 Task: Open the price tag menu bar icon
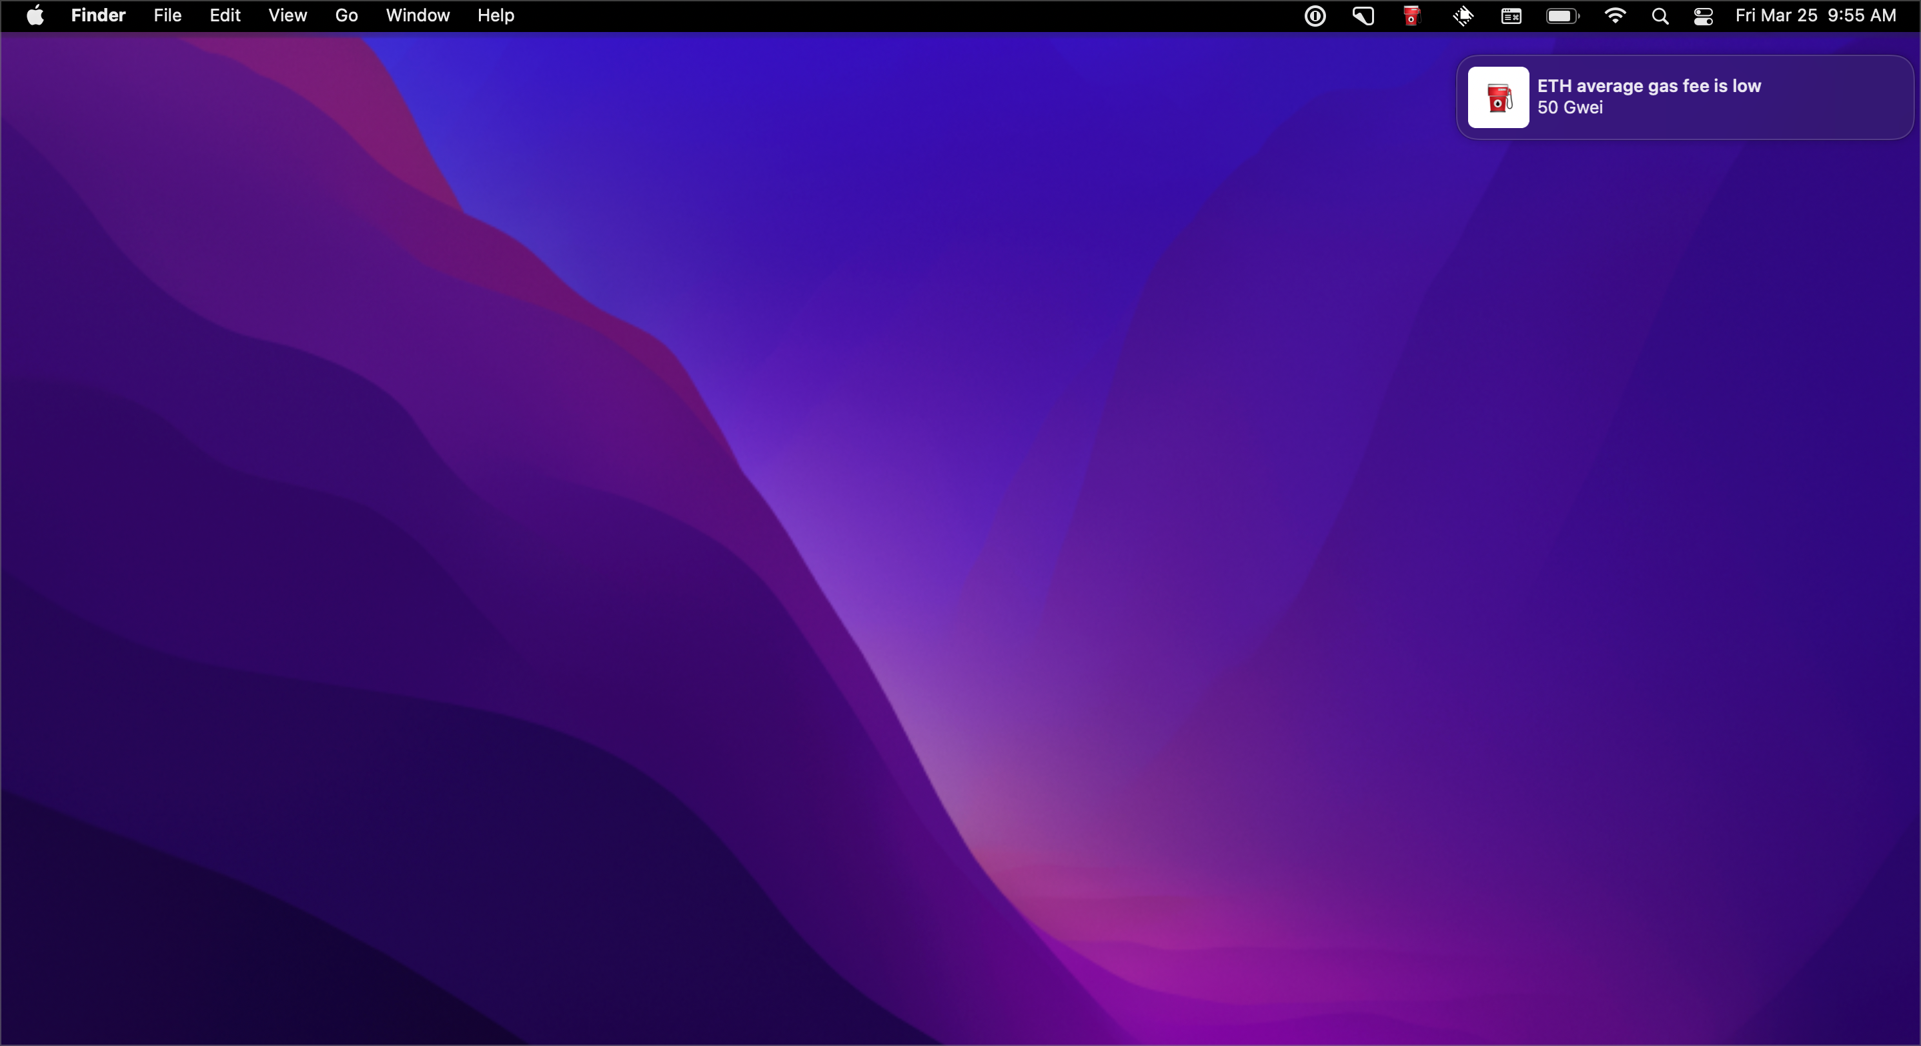(x=1363, y=15)
